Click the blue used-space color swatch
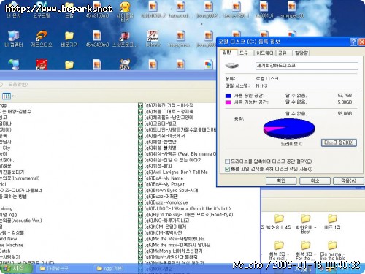This screenshot has height=274, width=365. pyautogui.click(x=228, y=96)
